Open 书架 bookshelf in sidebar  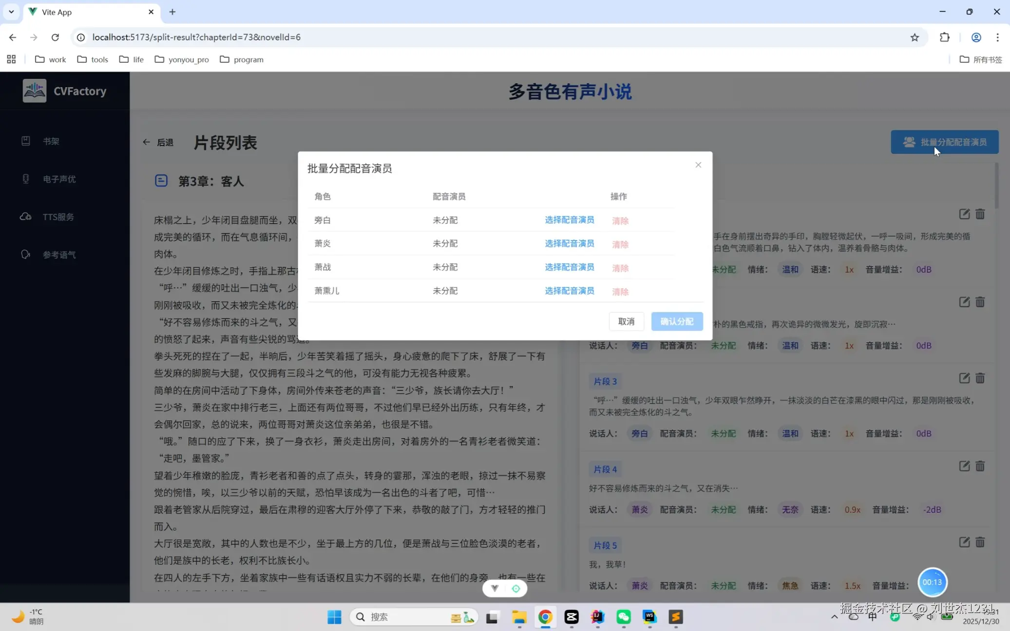tap(51, 141)
